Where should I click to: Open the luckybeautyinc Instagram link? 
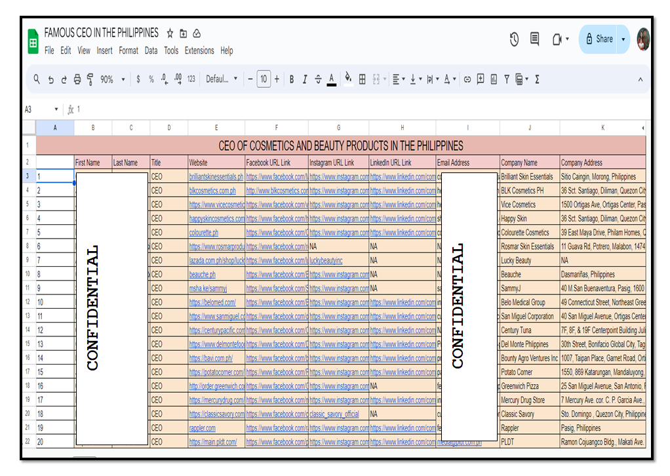(326, 261)
